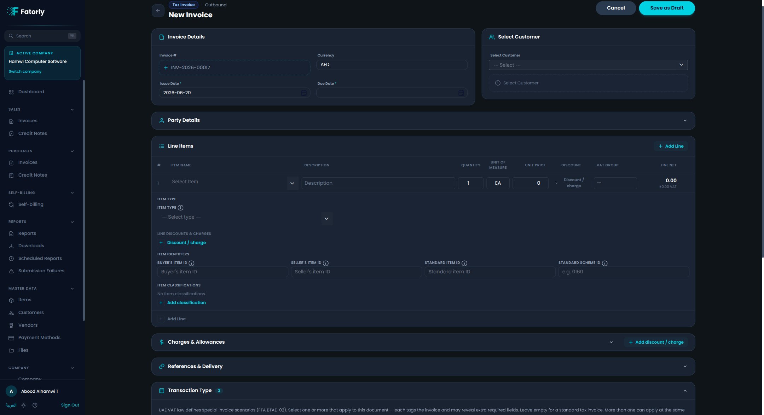Click the Select Customer people icon
This screenshot has height=415, width=764.
[x=492, y=37]
